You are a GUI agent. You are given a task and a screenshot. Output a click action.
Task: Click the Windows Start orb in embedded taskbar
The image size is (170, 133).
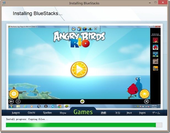pos(11,106)
